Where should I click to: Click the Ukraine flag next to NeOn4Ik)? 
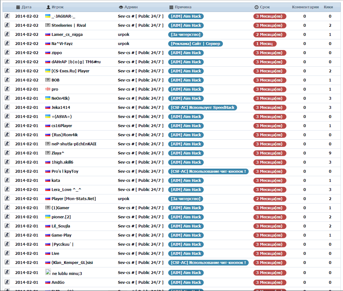coord(48,98)
